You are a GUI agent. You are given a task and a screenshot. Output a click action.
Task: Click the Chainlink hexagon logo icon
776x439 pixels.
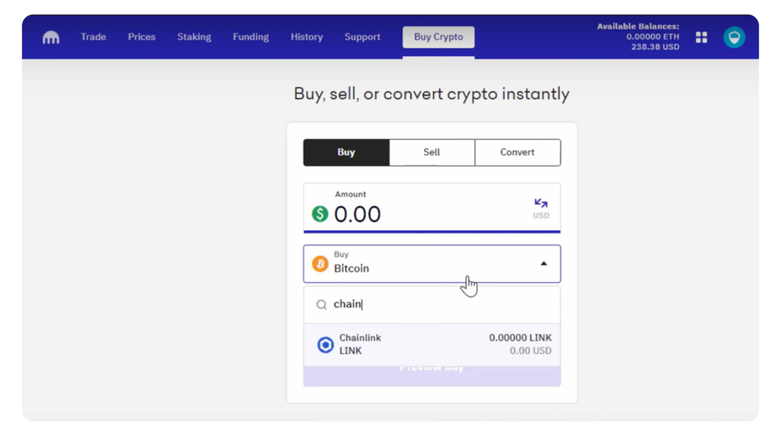click(325, 344)
